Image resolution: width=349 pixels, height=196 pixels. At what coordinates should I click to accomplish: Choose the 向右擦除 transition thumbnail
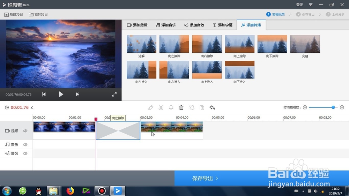point(207,44)
